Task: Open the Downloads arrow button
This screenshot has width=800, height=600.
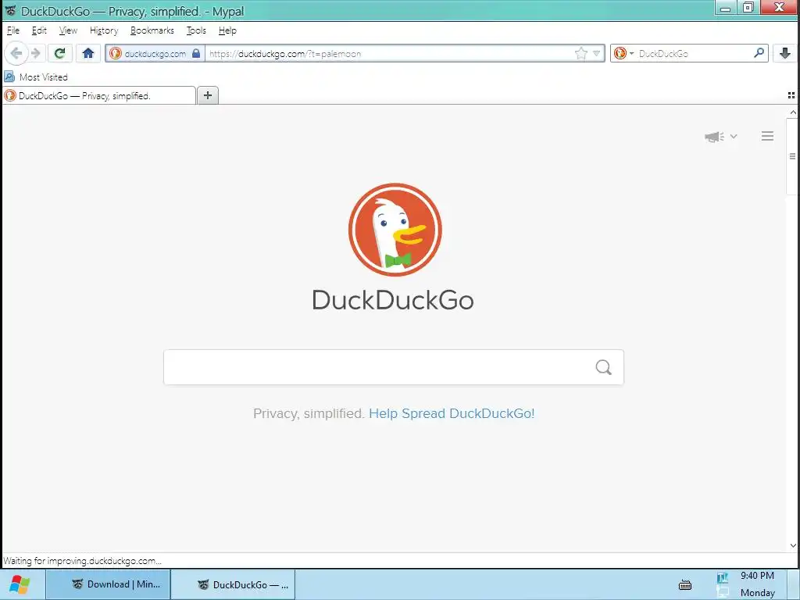Action: click(785, 53)
